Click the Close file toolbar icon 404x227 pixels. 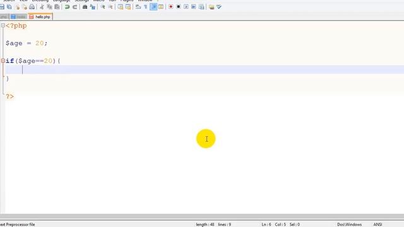[x=17, y=7]
